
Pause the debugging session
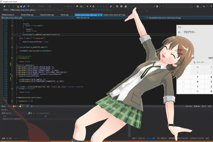click(87, 6)
